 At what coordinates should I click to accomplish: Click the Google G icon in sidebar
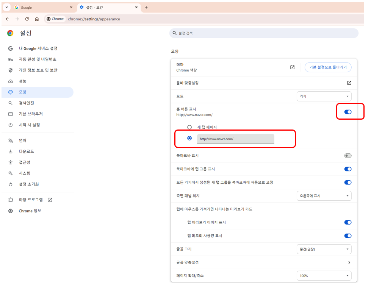click(10, 48)
